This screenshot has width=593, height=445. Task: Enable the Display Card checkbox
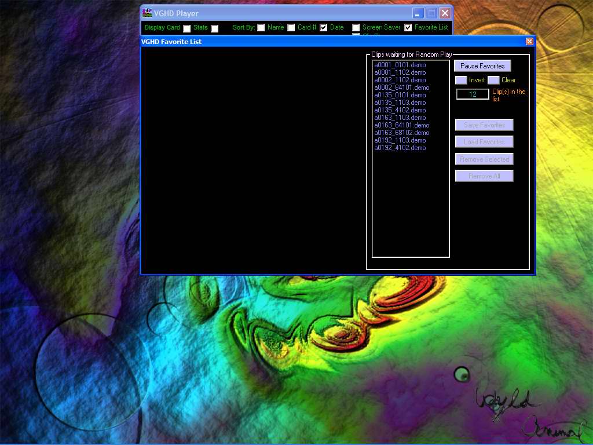(187, 28)
